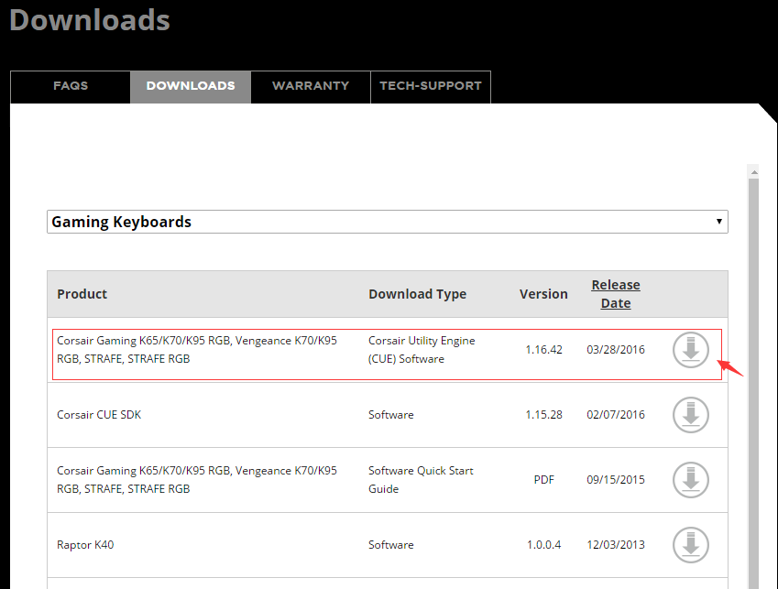Click the Product column header

[x=82, y=294]
